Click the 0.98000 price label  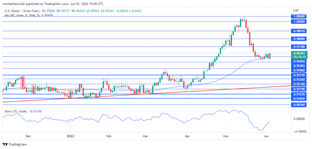299,39
